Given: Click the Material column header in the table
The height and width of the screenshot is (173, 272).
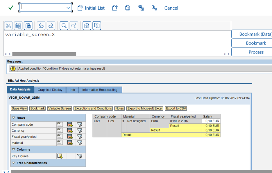Looking at the screenshot, I should coord(136,116).
